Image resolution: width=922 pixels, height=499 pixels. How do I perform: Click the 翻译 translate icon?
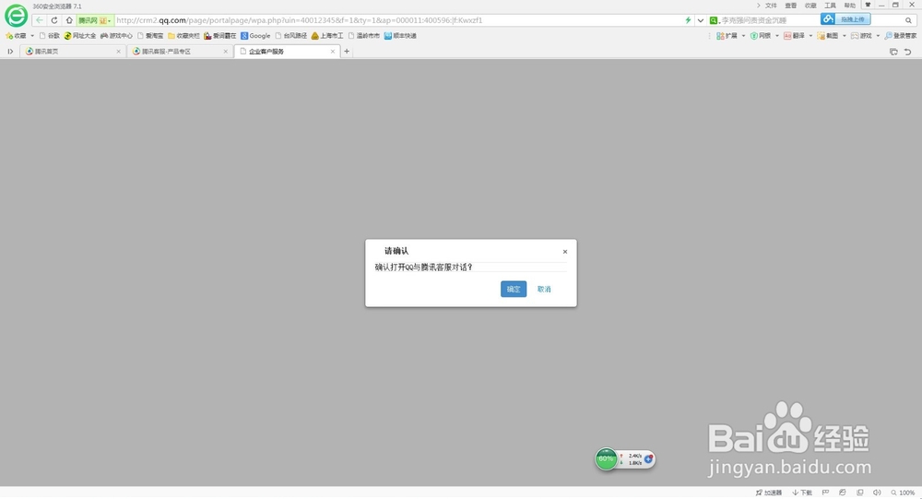(794, 36)
